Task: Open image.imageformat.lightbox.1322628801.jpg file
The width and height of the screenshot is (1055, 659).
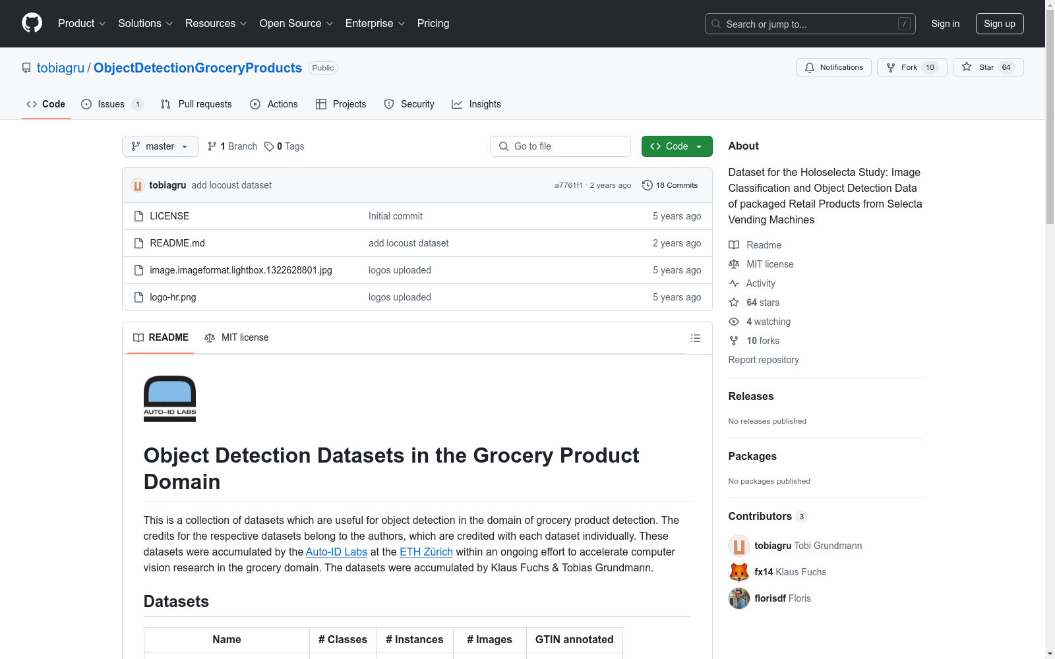Action: click(x=241, y=270)
